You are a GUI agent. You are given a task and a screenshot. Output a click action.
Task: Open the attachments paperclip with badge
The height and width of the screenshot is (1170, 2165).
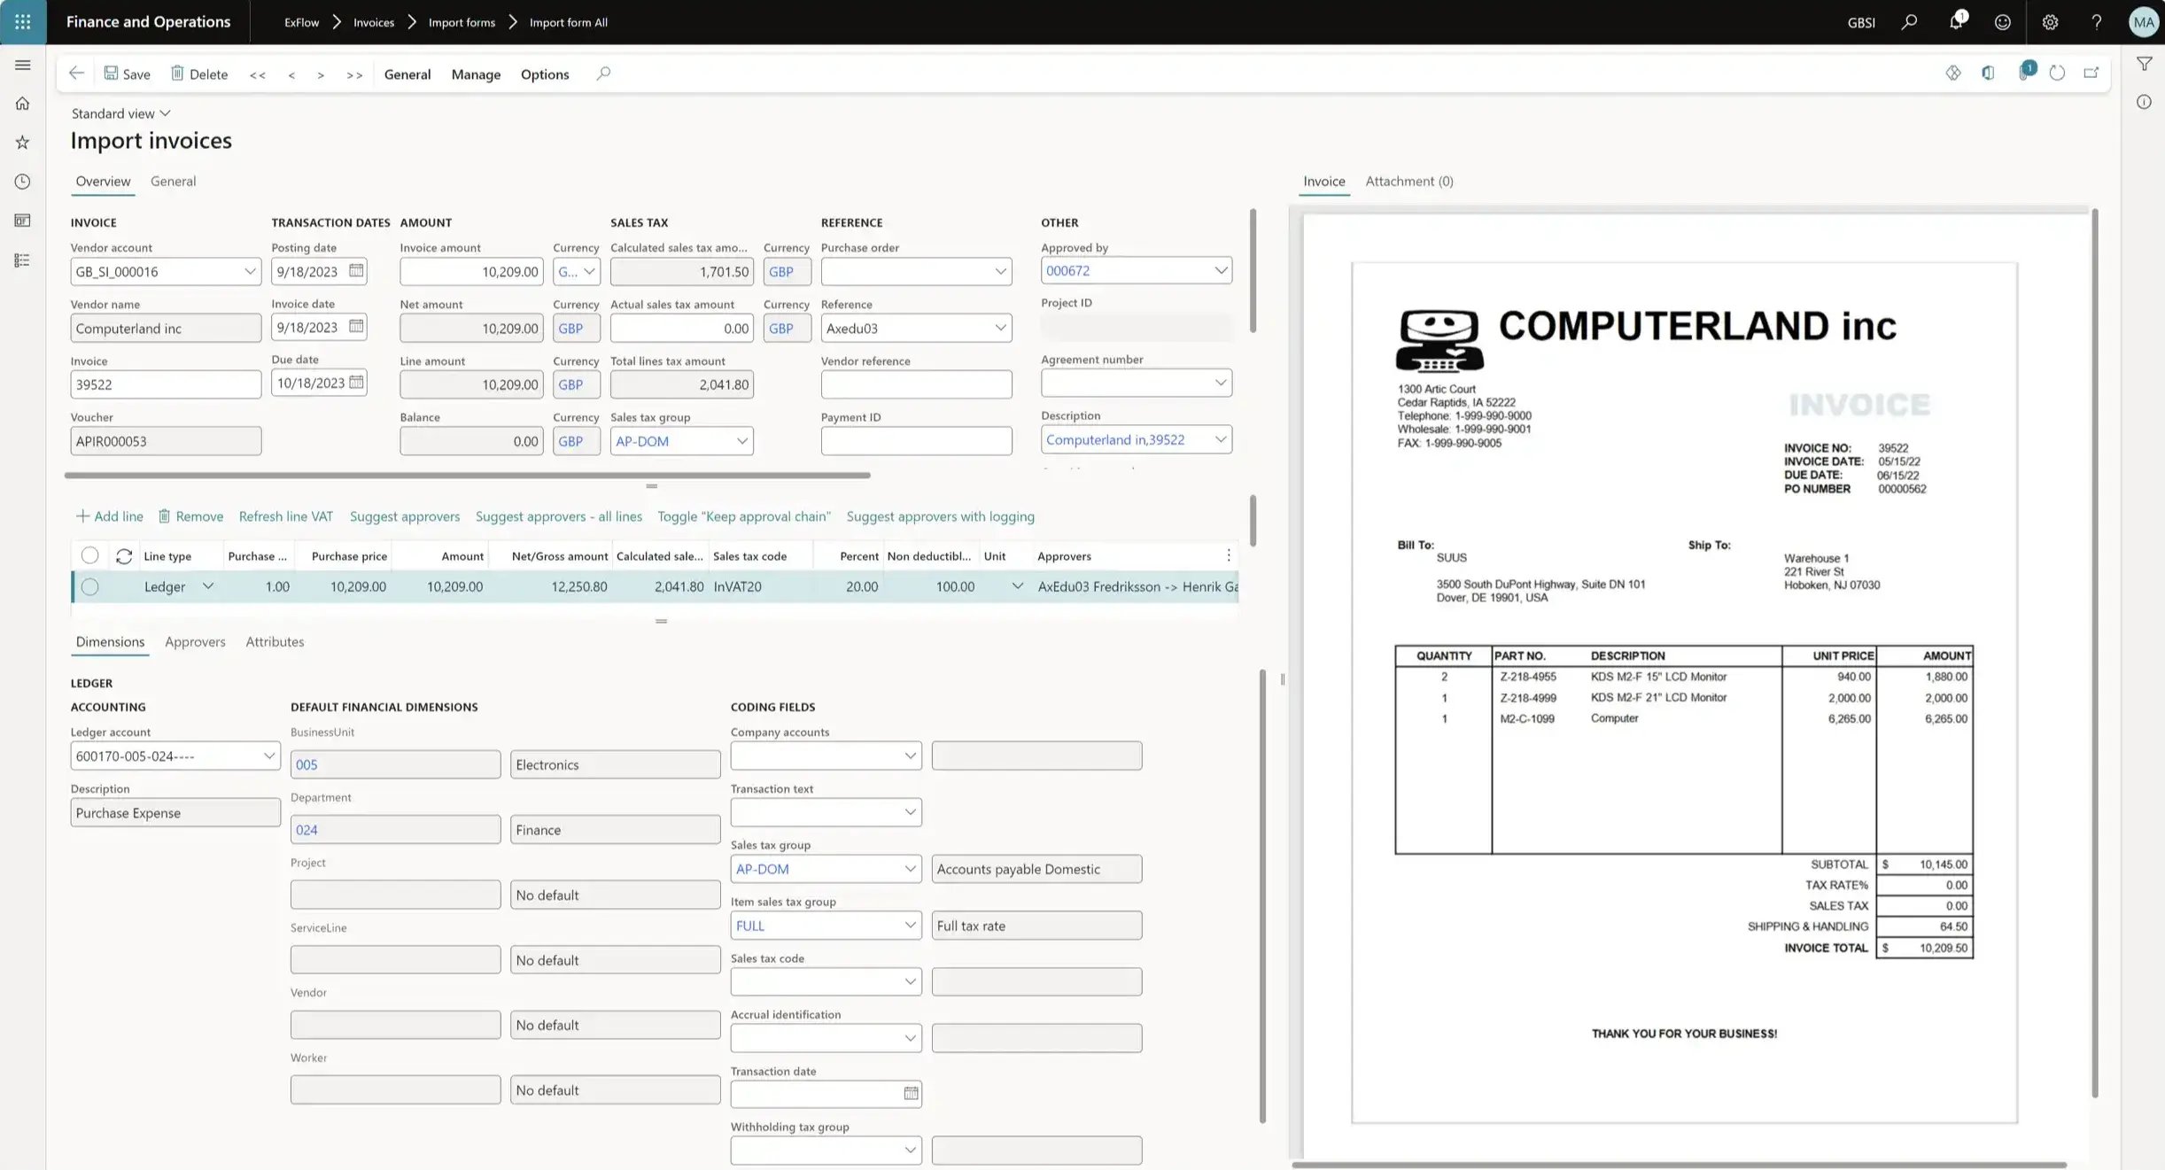point(2026,73)
